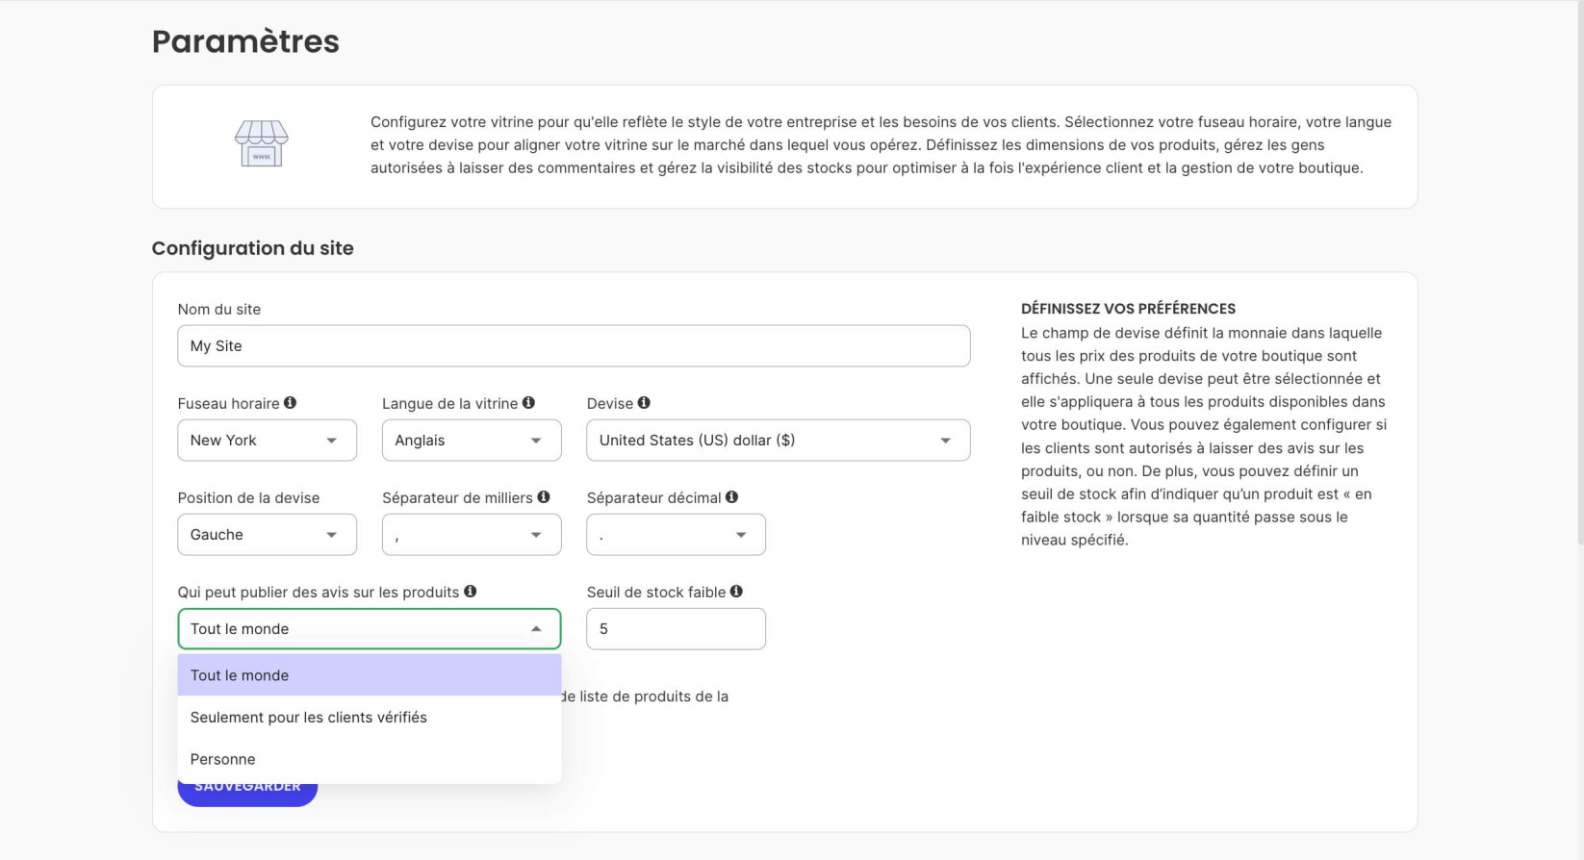This screenshot has height=860, width=1584.
Task: Click the Seuil de stock faible field
Action: click(676, 629)
